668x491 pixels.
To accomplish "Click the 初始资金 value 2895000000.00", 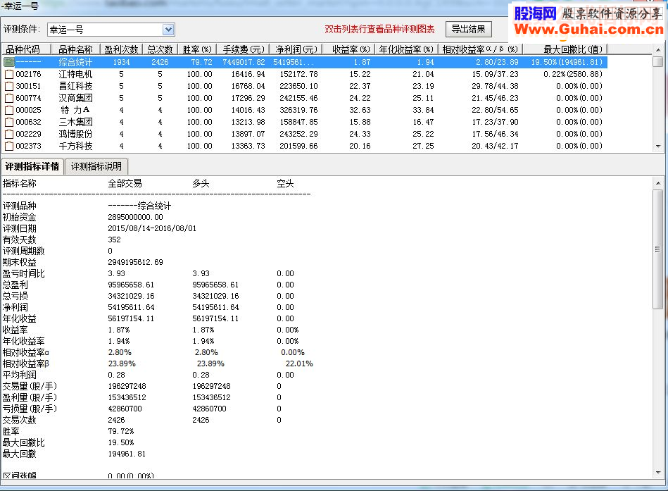I will 135,217.
